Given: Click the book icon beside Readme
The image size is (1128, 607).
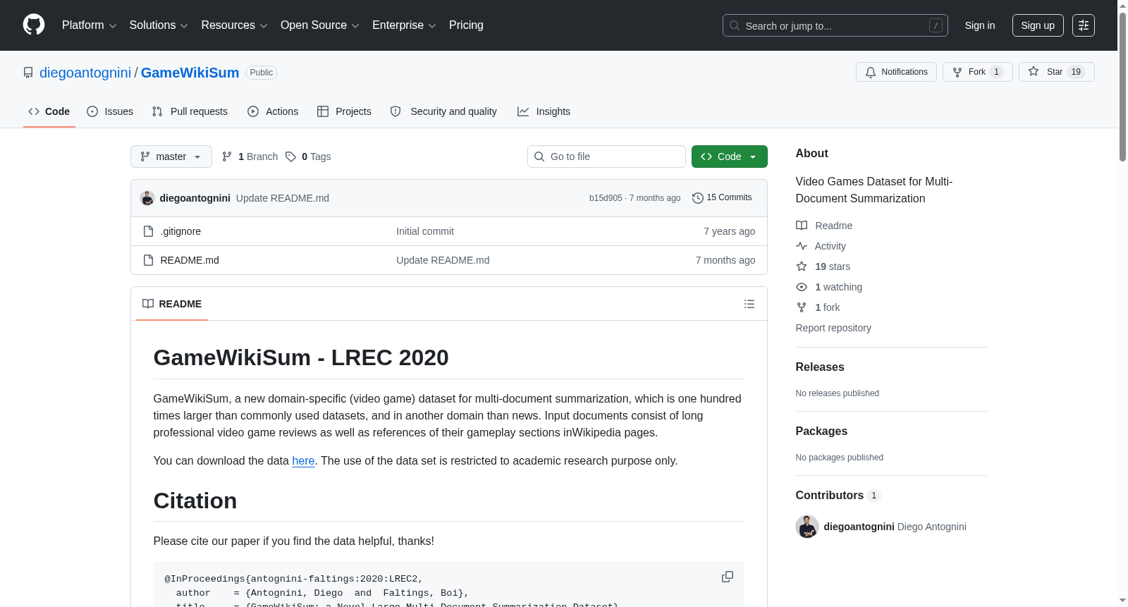Looking at the screenshot, I should click(802, 226).
